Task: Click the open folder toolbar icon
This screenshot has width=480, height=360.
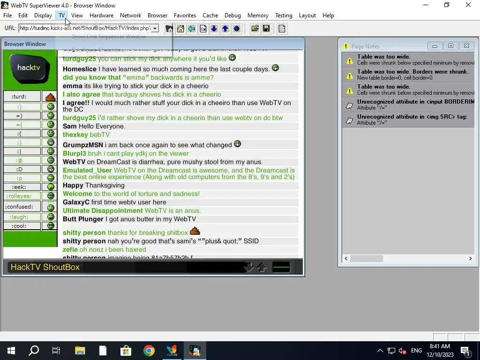Action: click(x=255, y=29)
